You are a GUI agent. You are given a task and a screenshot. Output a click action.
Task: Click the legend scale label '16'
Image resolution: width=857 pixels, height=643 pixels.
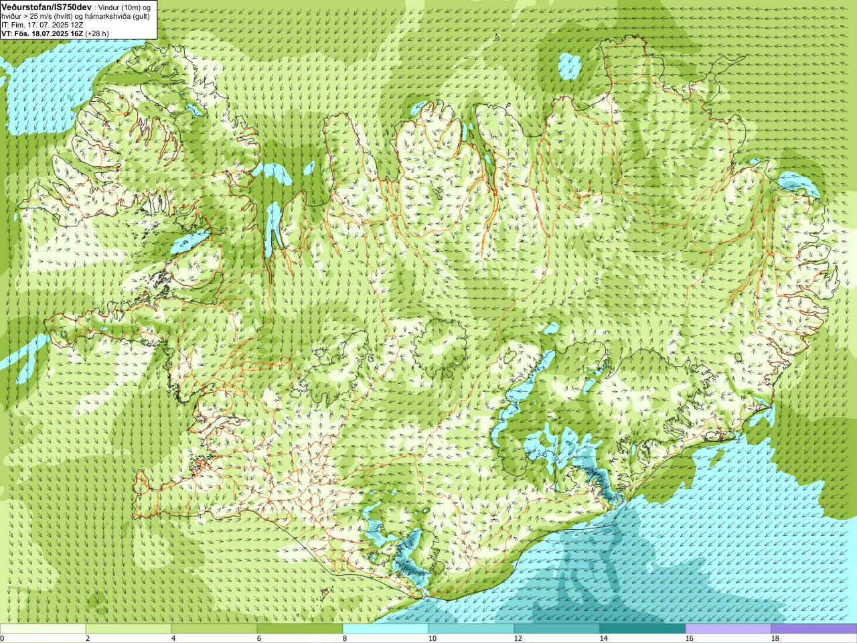(689, 638)
